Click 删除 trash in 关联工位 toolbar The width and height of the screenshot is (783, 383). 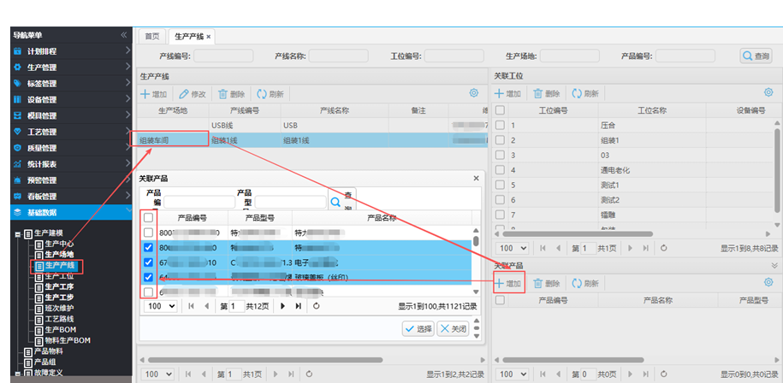tap(546, 93)
